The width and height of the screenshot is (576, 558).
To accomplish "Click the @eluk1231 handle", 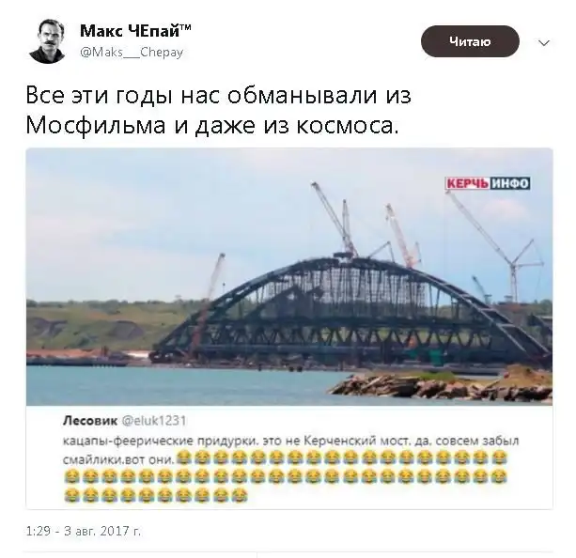I will 154,420.
